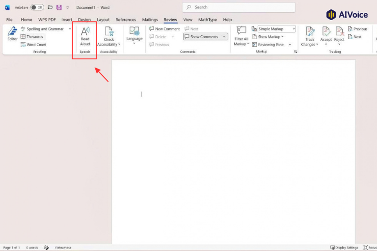
Task: Open the File tab
Action: [9, 20]
